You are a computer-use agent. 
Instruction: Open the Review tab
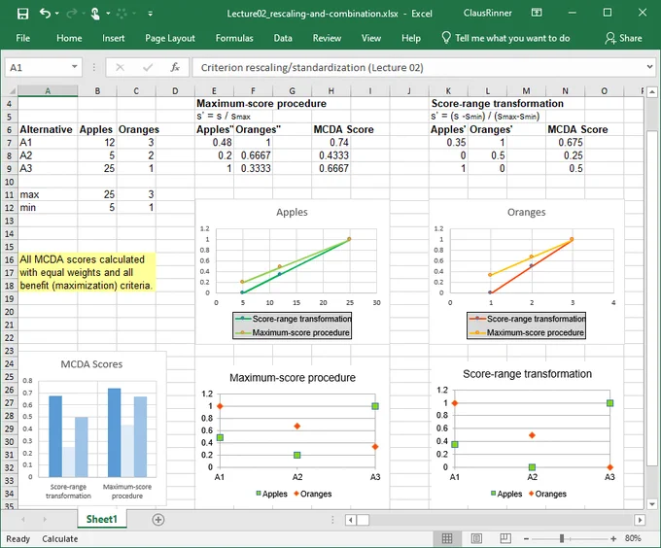point(327,38)
